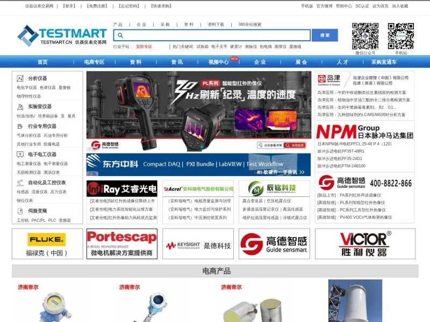Image resolution: width=430 pixels, height=322 pixels.
Task: Open the 首页 nav tab
Action: point(43,62)
